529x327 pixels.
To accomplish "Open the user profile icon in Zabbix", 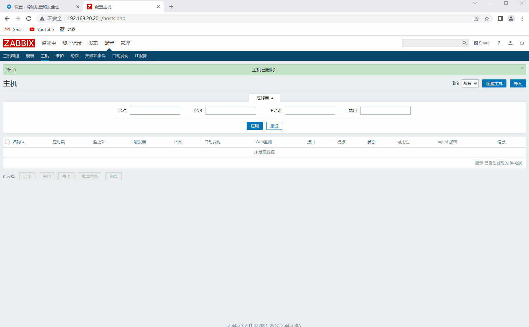I will click(x=510, y=43).
